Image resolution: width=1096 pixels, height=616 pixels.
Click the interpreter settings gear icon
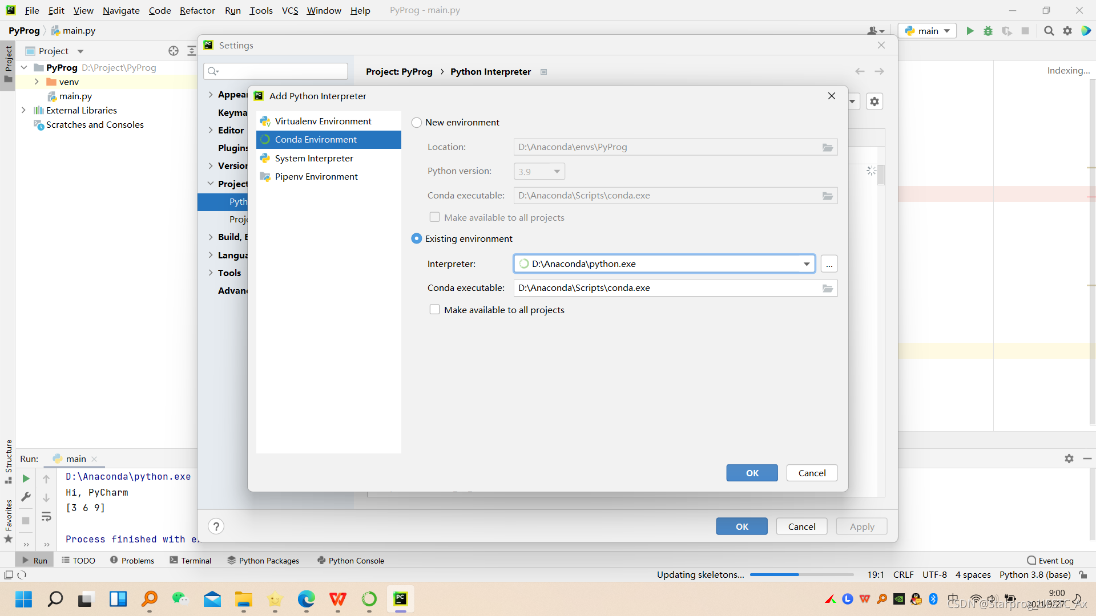pyautogui.click(x=874, y=102)
